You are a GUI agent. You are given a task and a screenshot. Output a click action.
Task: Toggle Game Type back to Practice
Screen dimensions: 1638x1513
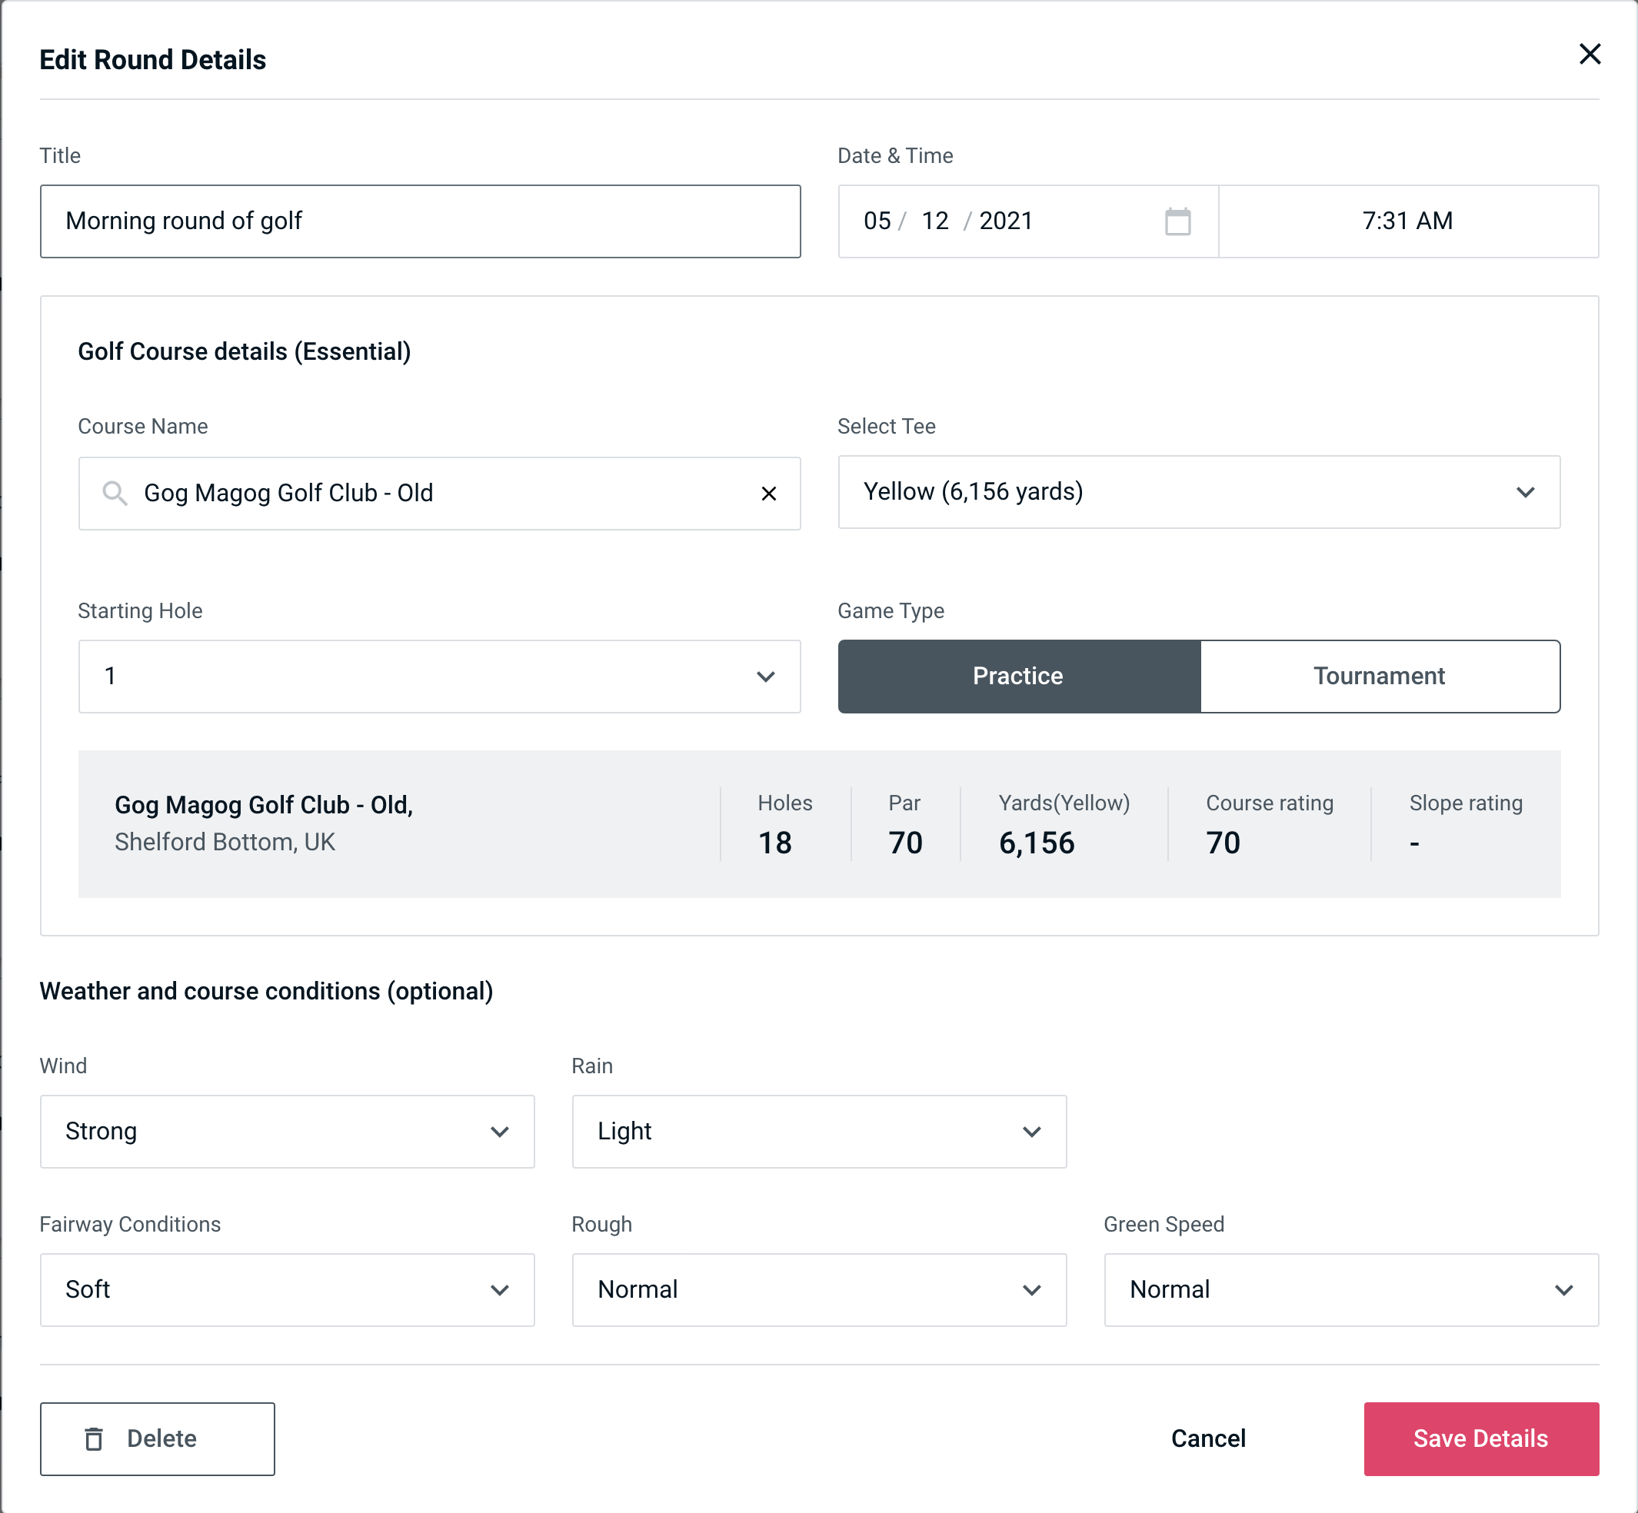[1019, 676]
